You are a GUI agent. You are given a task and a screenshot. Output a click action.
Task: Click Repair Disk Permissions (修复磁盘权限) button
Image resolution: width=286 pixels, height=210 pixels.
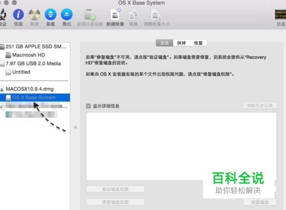[x=115, y=202]
